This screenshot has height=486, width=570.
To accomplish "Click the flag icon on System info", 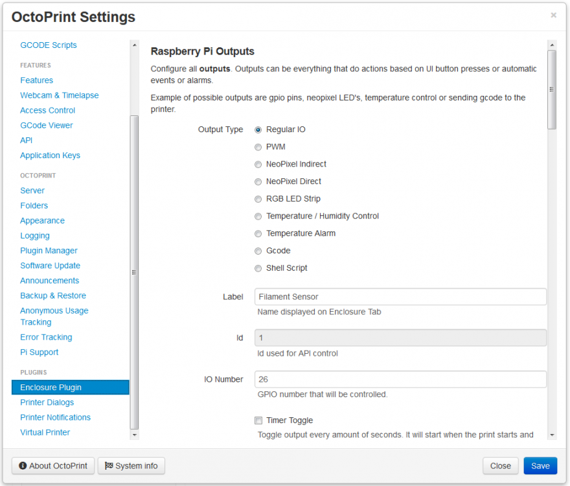I will tap(109, 466).
